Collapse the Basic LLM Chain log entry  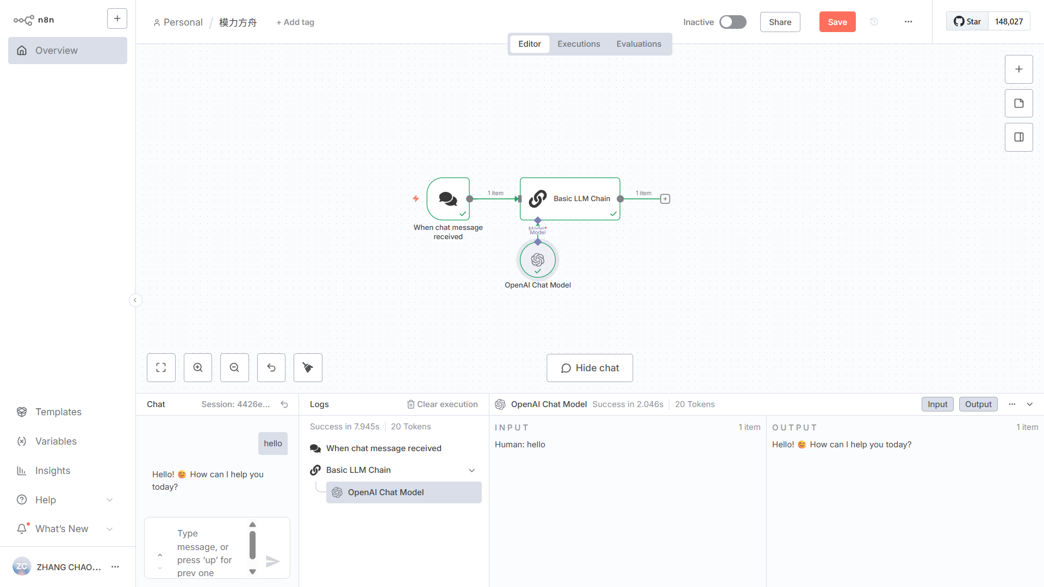(472, 470)
